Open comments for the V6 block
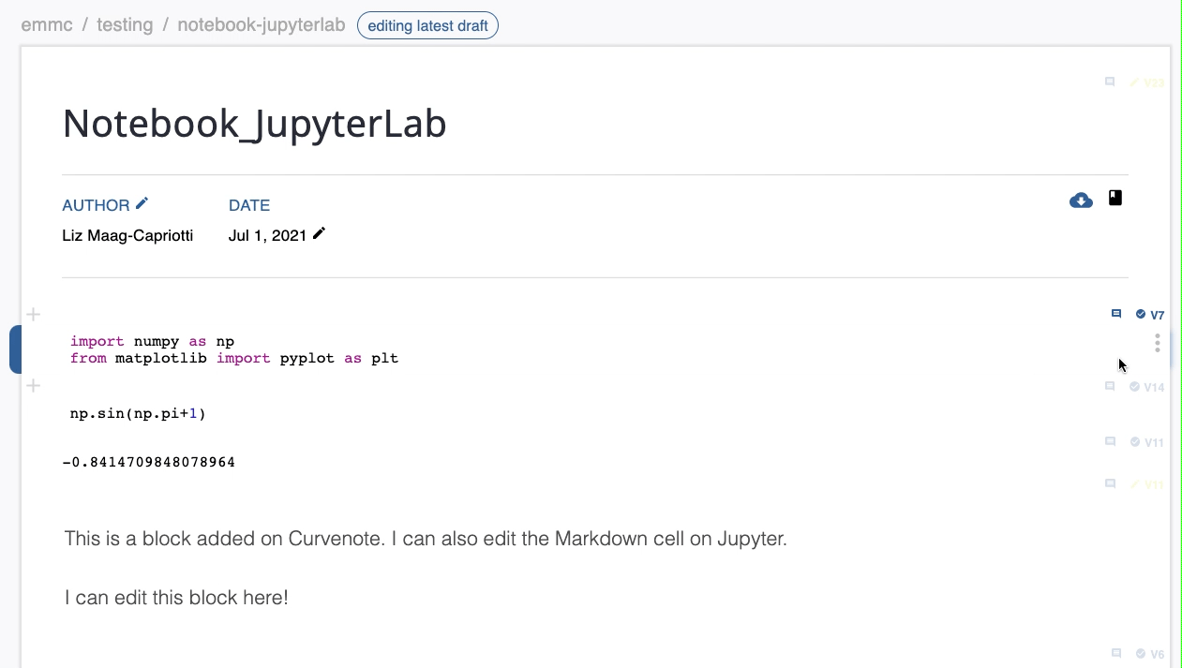The height and width of the screenshot is (668, 1182). [1115, 653]
